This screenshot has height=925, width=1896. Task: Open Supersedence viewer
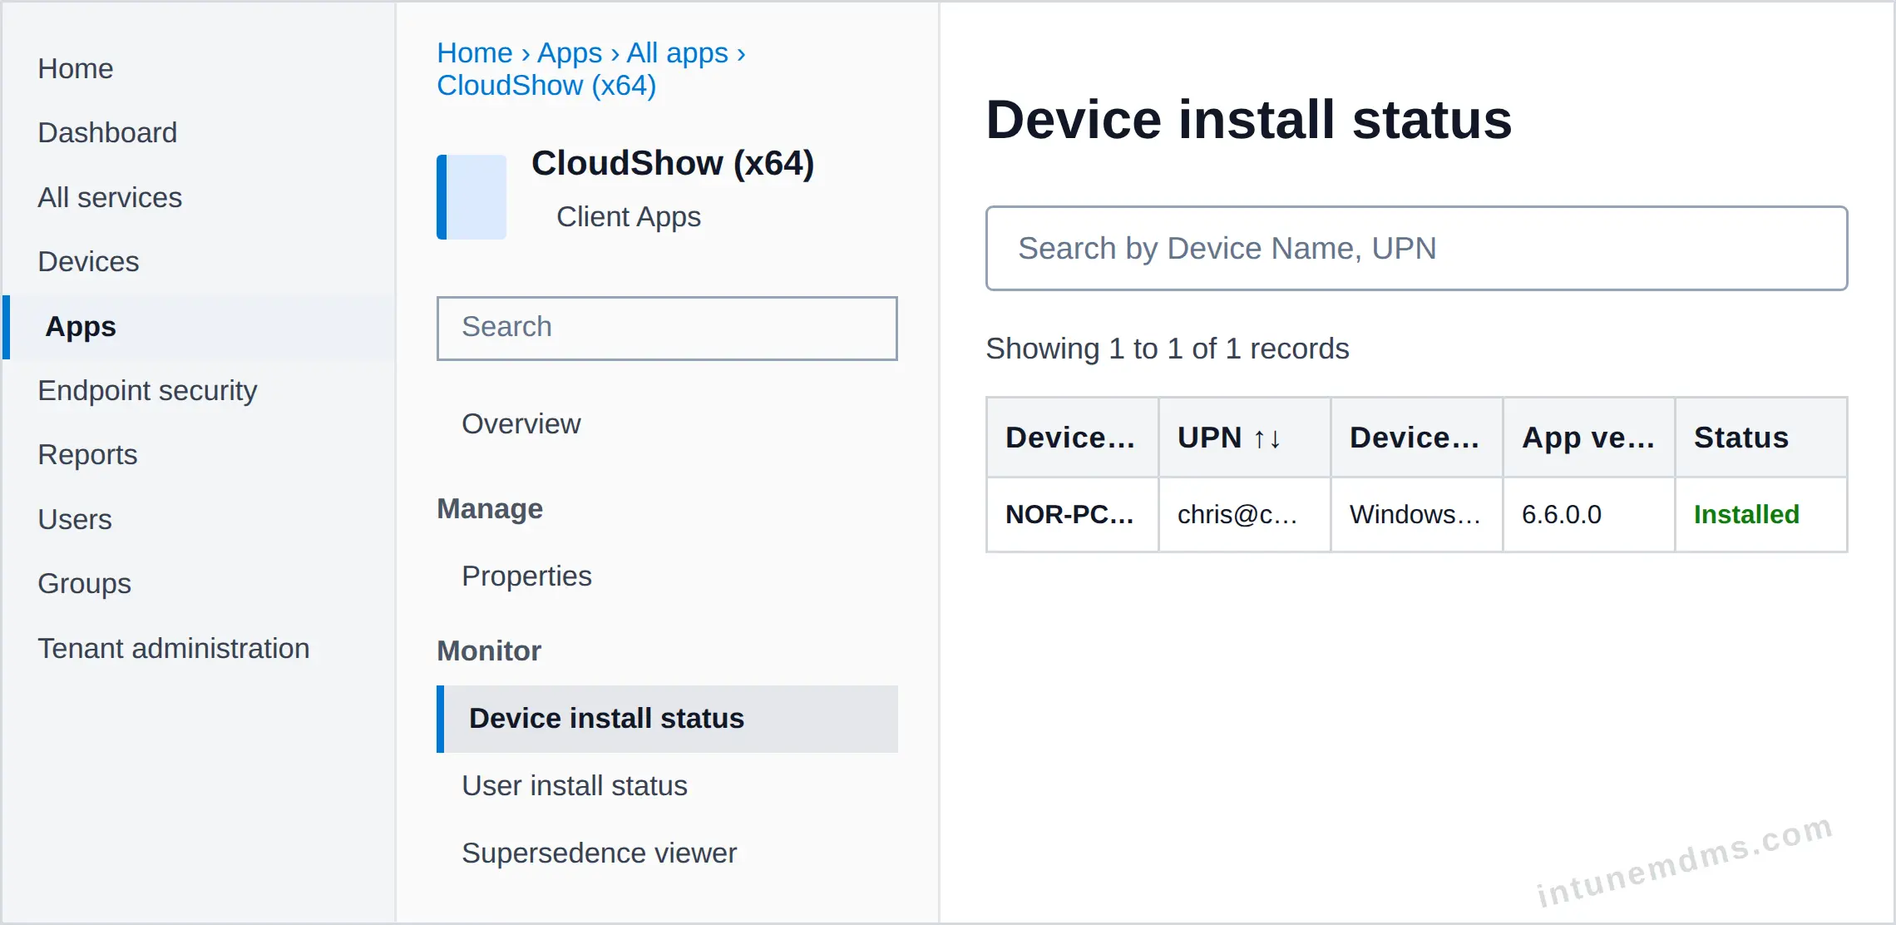pos(599,853)
